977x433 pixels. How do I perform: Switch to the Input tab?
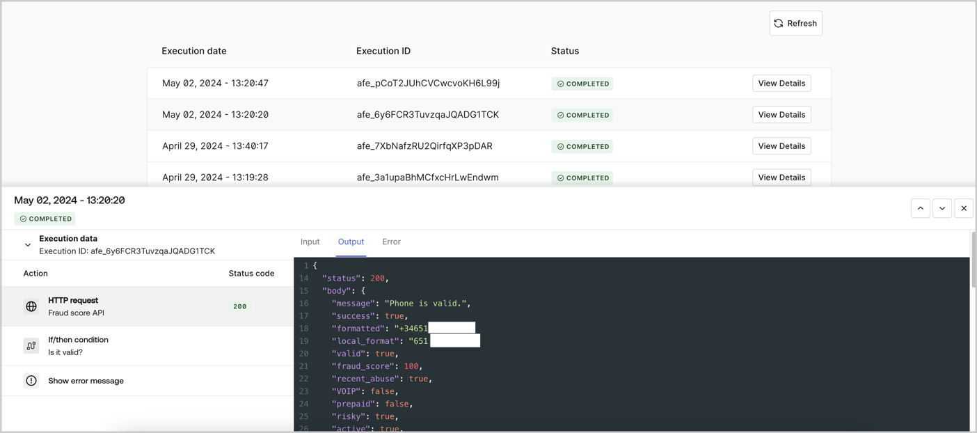310,242
